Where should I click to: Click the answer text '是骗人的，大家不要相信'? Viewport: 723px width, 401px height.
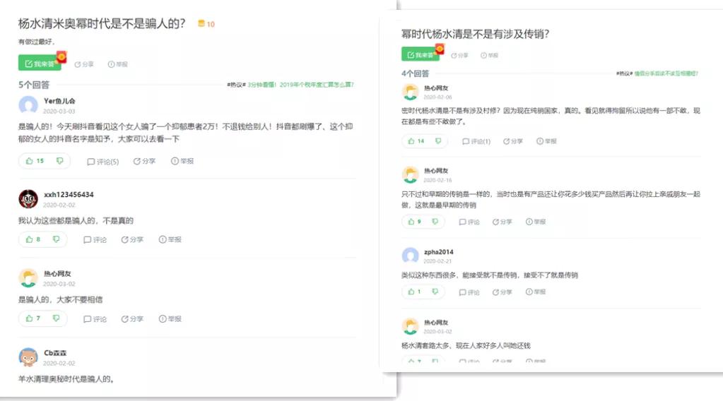pos(60,300)
